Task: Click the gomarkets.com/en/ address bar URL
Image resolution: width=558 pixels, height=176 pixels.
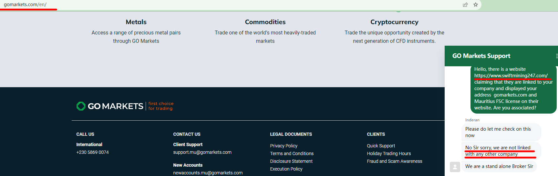Action: tap(25, 5)
